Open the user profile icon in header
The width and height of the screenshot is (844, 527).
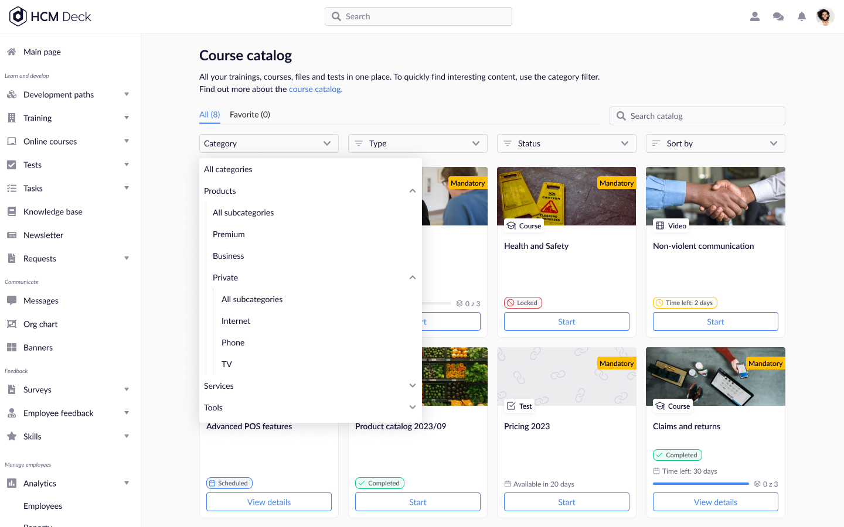coord(755,16)
